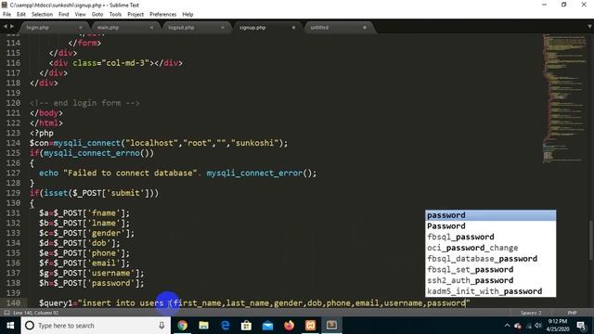Click on $_POST['username'] line

click(x=91, y=273)
